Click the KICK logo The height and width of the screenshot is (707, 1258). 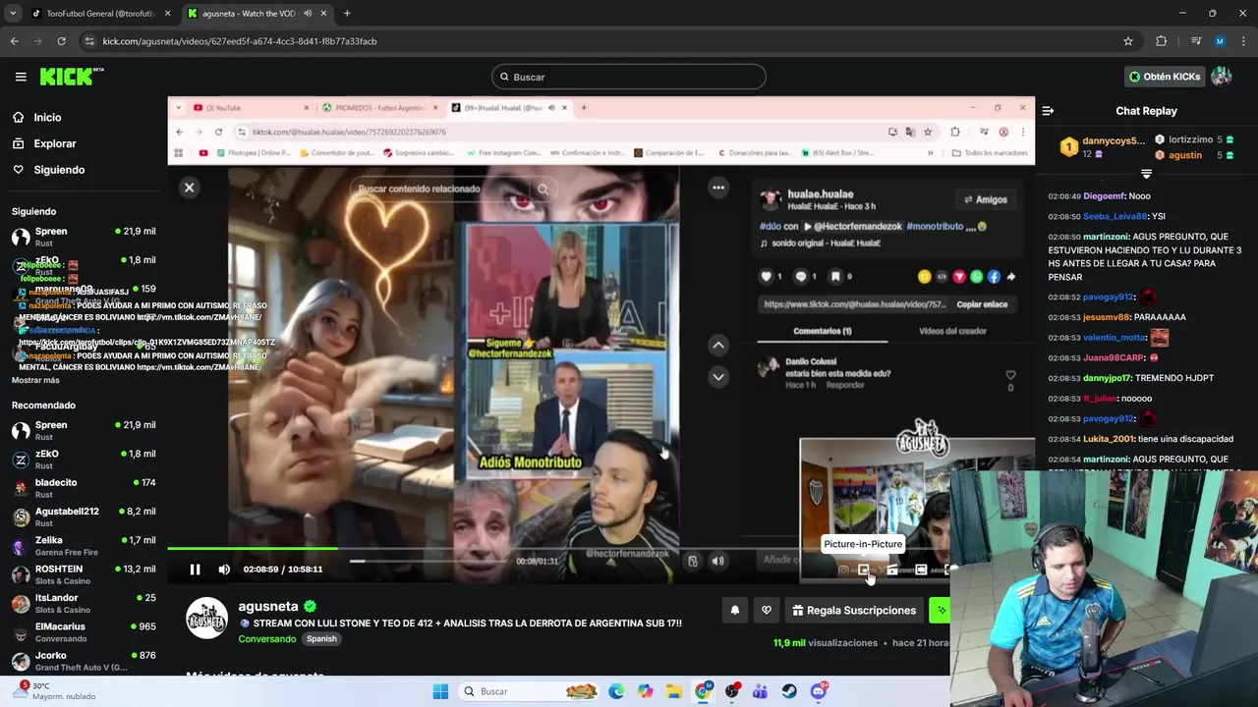[72, 77]
